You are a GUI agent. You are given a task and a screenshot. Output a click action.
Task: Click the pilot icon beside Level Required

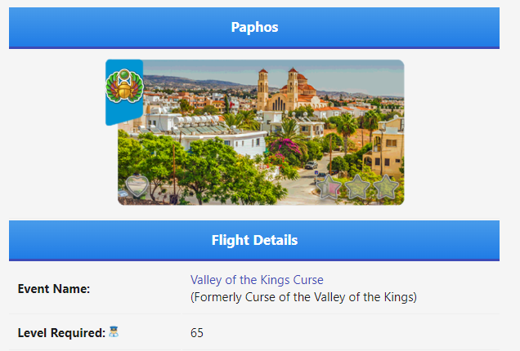(114, 332)
